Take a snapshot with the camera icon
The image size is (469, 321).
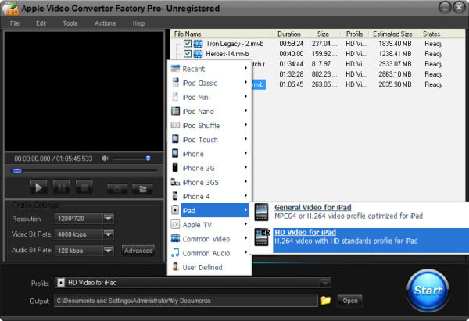[x=117, y=188]
